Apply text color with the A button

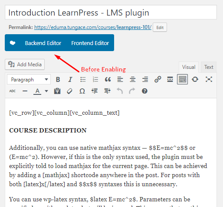(x=37, y=91)
